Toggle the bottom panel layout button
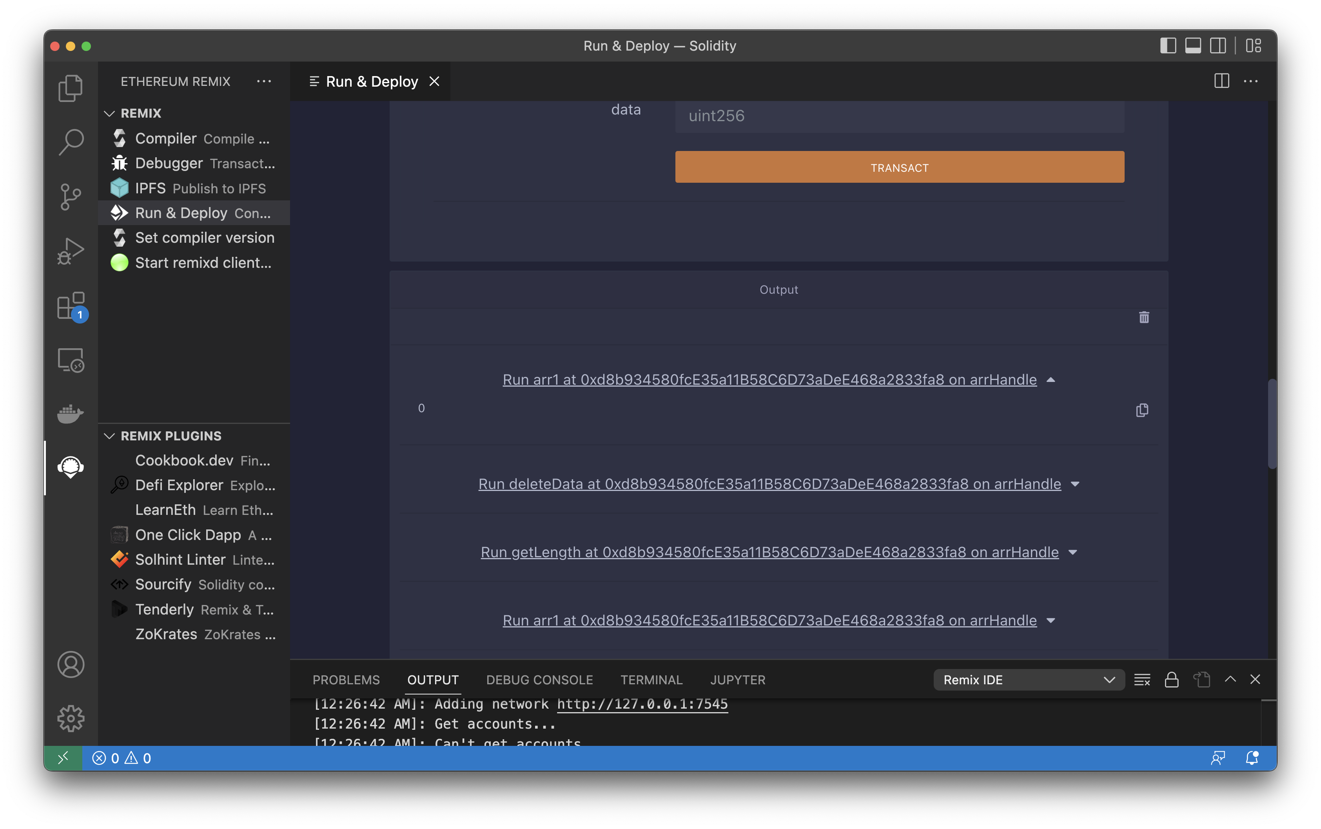1321x829 pixels. 1193,45
